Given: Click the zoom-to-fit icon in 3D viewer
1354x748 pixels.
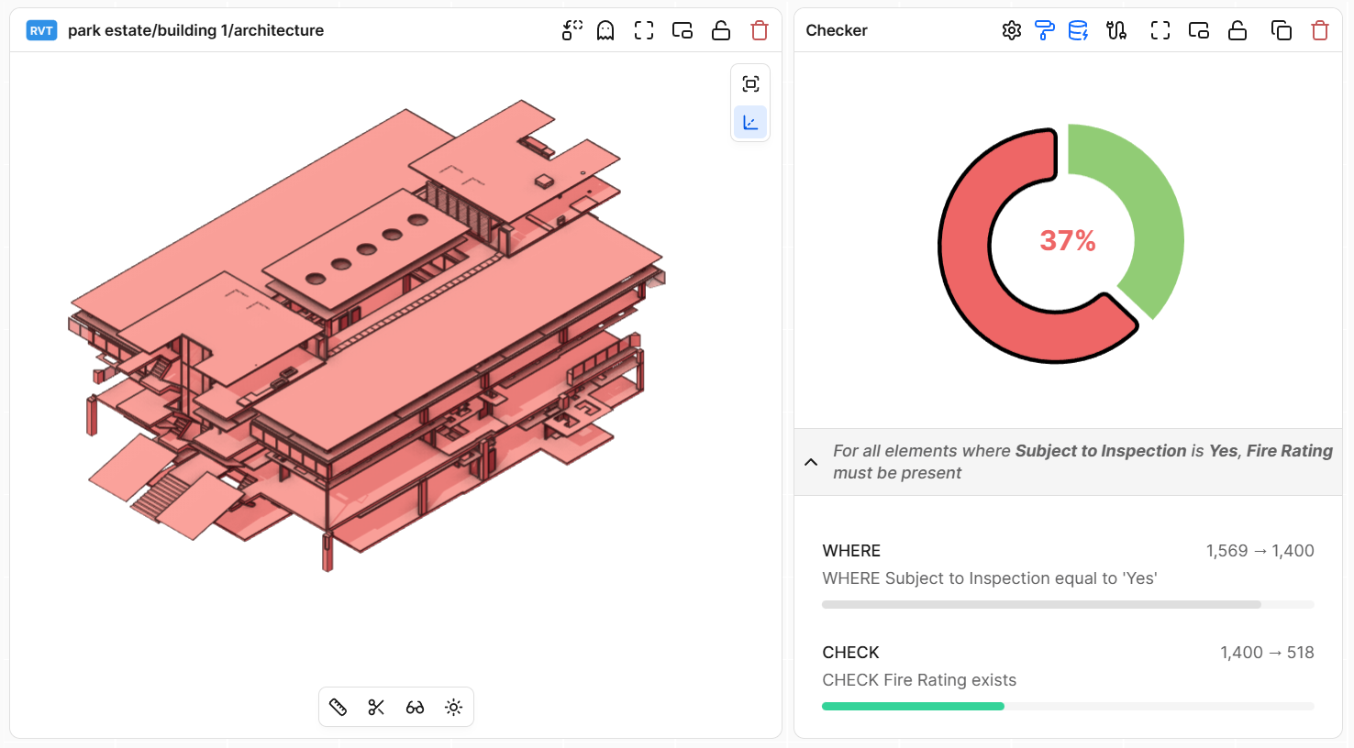Looking at the screenshot, I should tap(750, 84).
